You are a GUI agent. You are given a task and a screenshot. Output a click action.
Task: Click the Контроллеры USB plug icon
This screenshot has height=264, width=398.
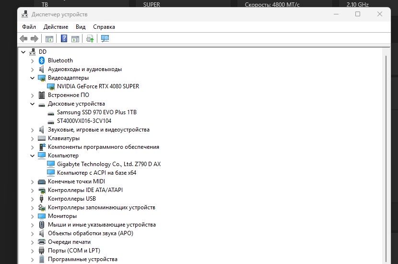(41, 199)
